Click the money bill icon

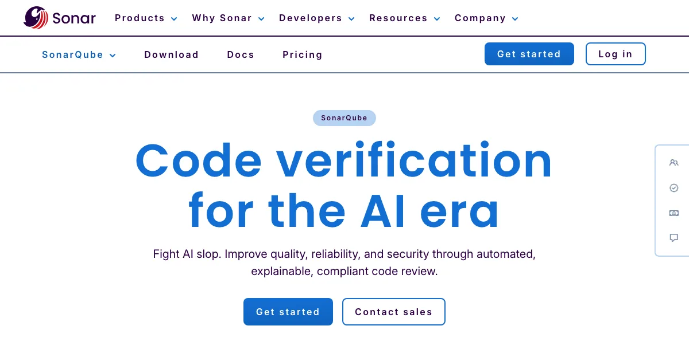tap(674, 213)
